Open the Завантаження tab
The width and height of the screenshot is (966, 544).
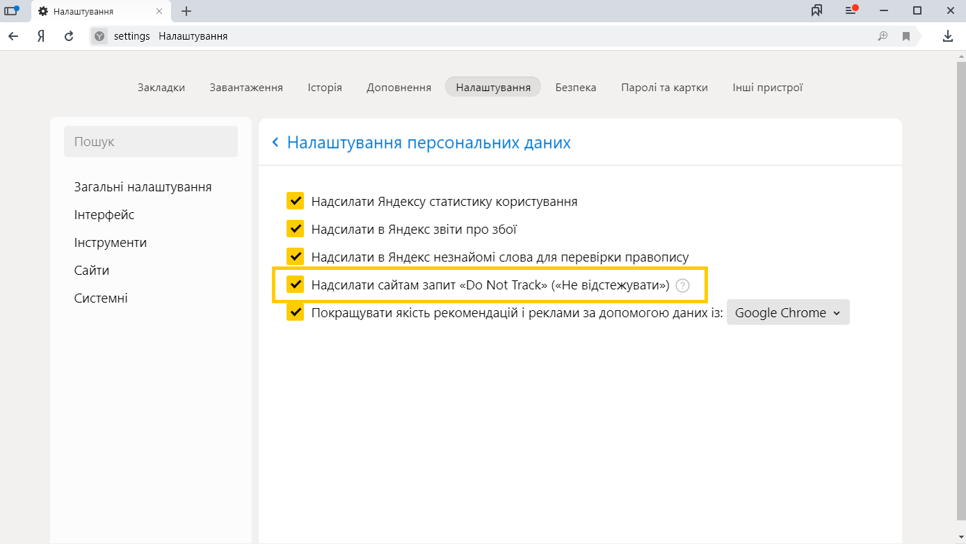pos(246,87)
